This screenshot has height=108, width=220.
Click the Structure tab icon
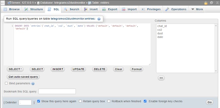[26, 9]
